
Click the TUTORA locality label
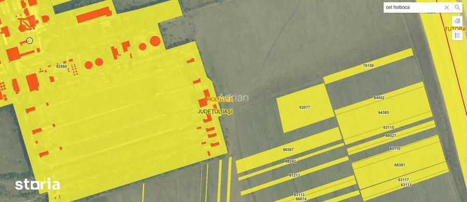coord(456,29)
